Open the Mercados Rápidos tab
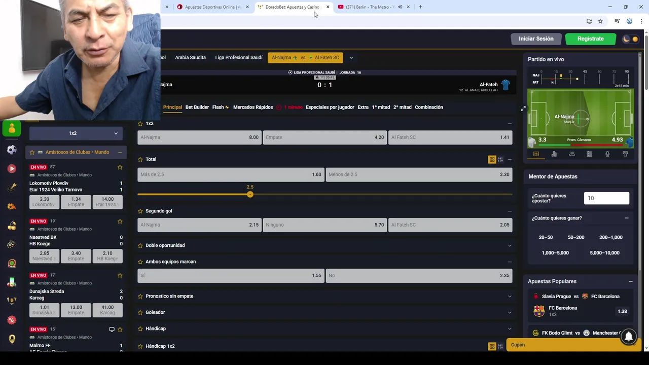Image resolution: width=649 pixels, height=365 pixels. (x=253, y=107)
